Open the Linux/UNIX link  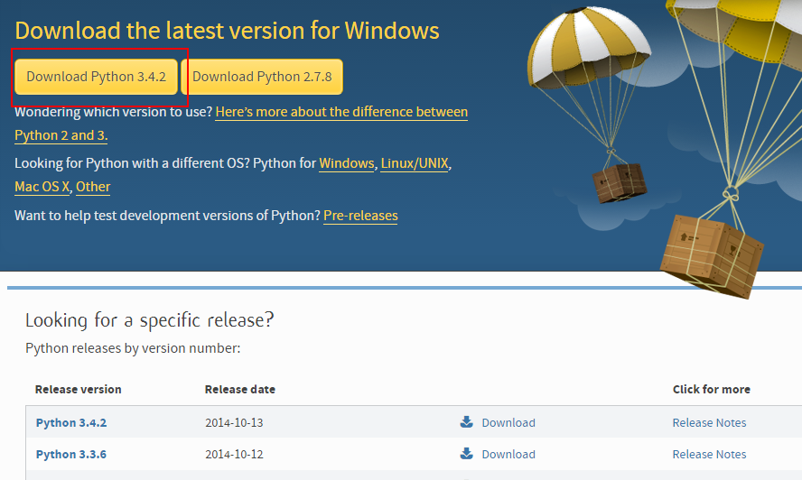coord(415,163)
